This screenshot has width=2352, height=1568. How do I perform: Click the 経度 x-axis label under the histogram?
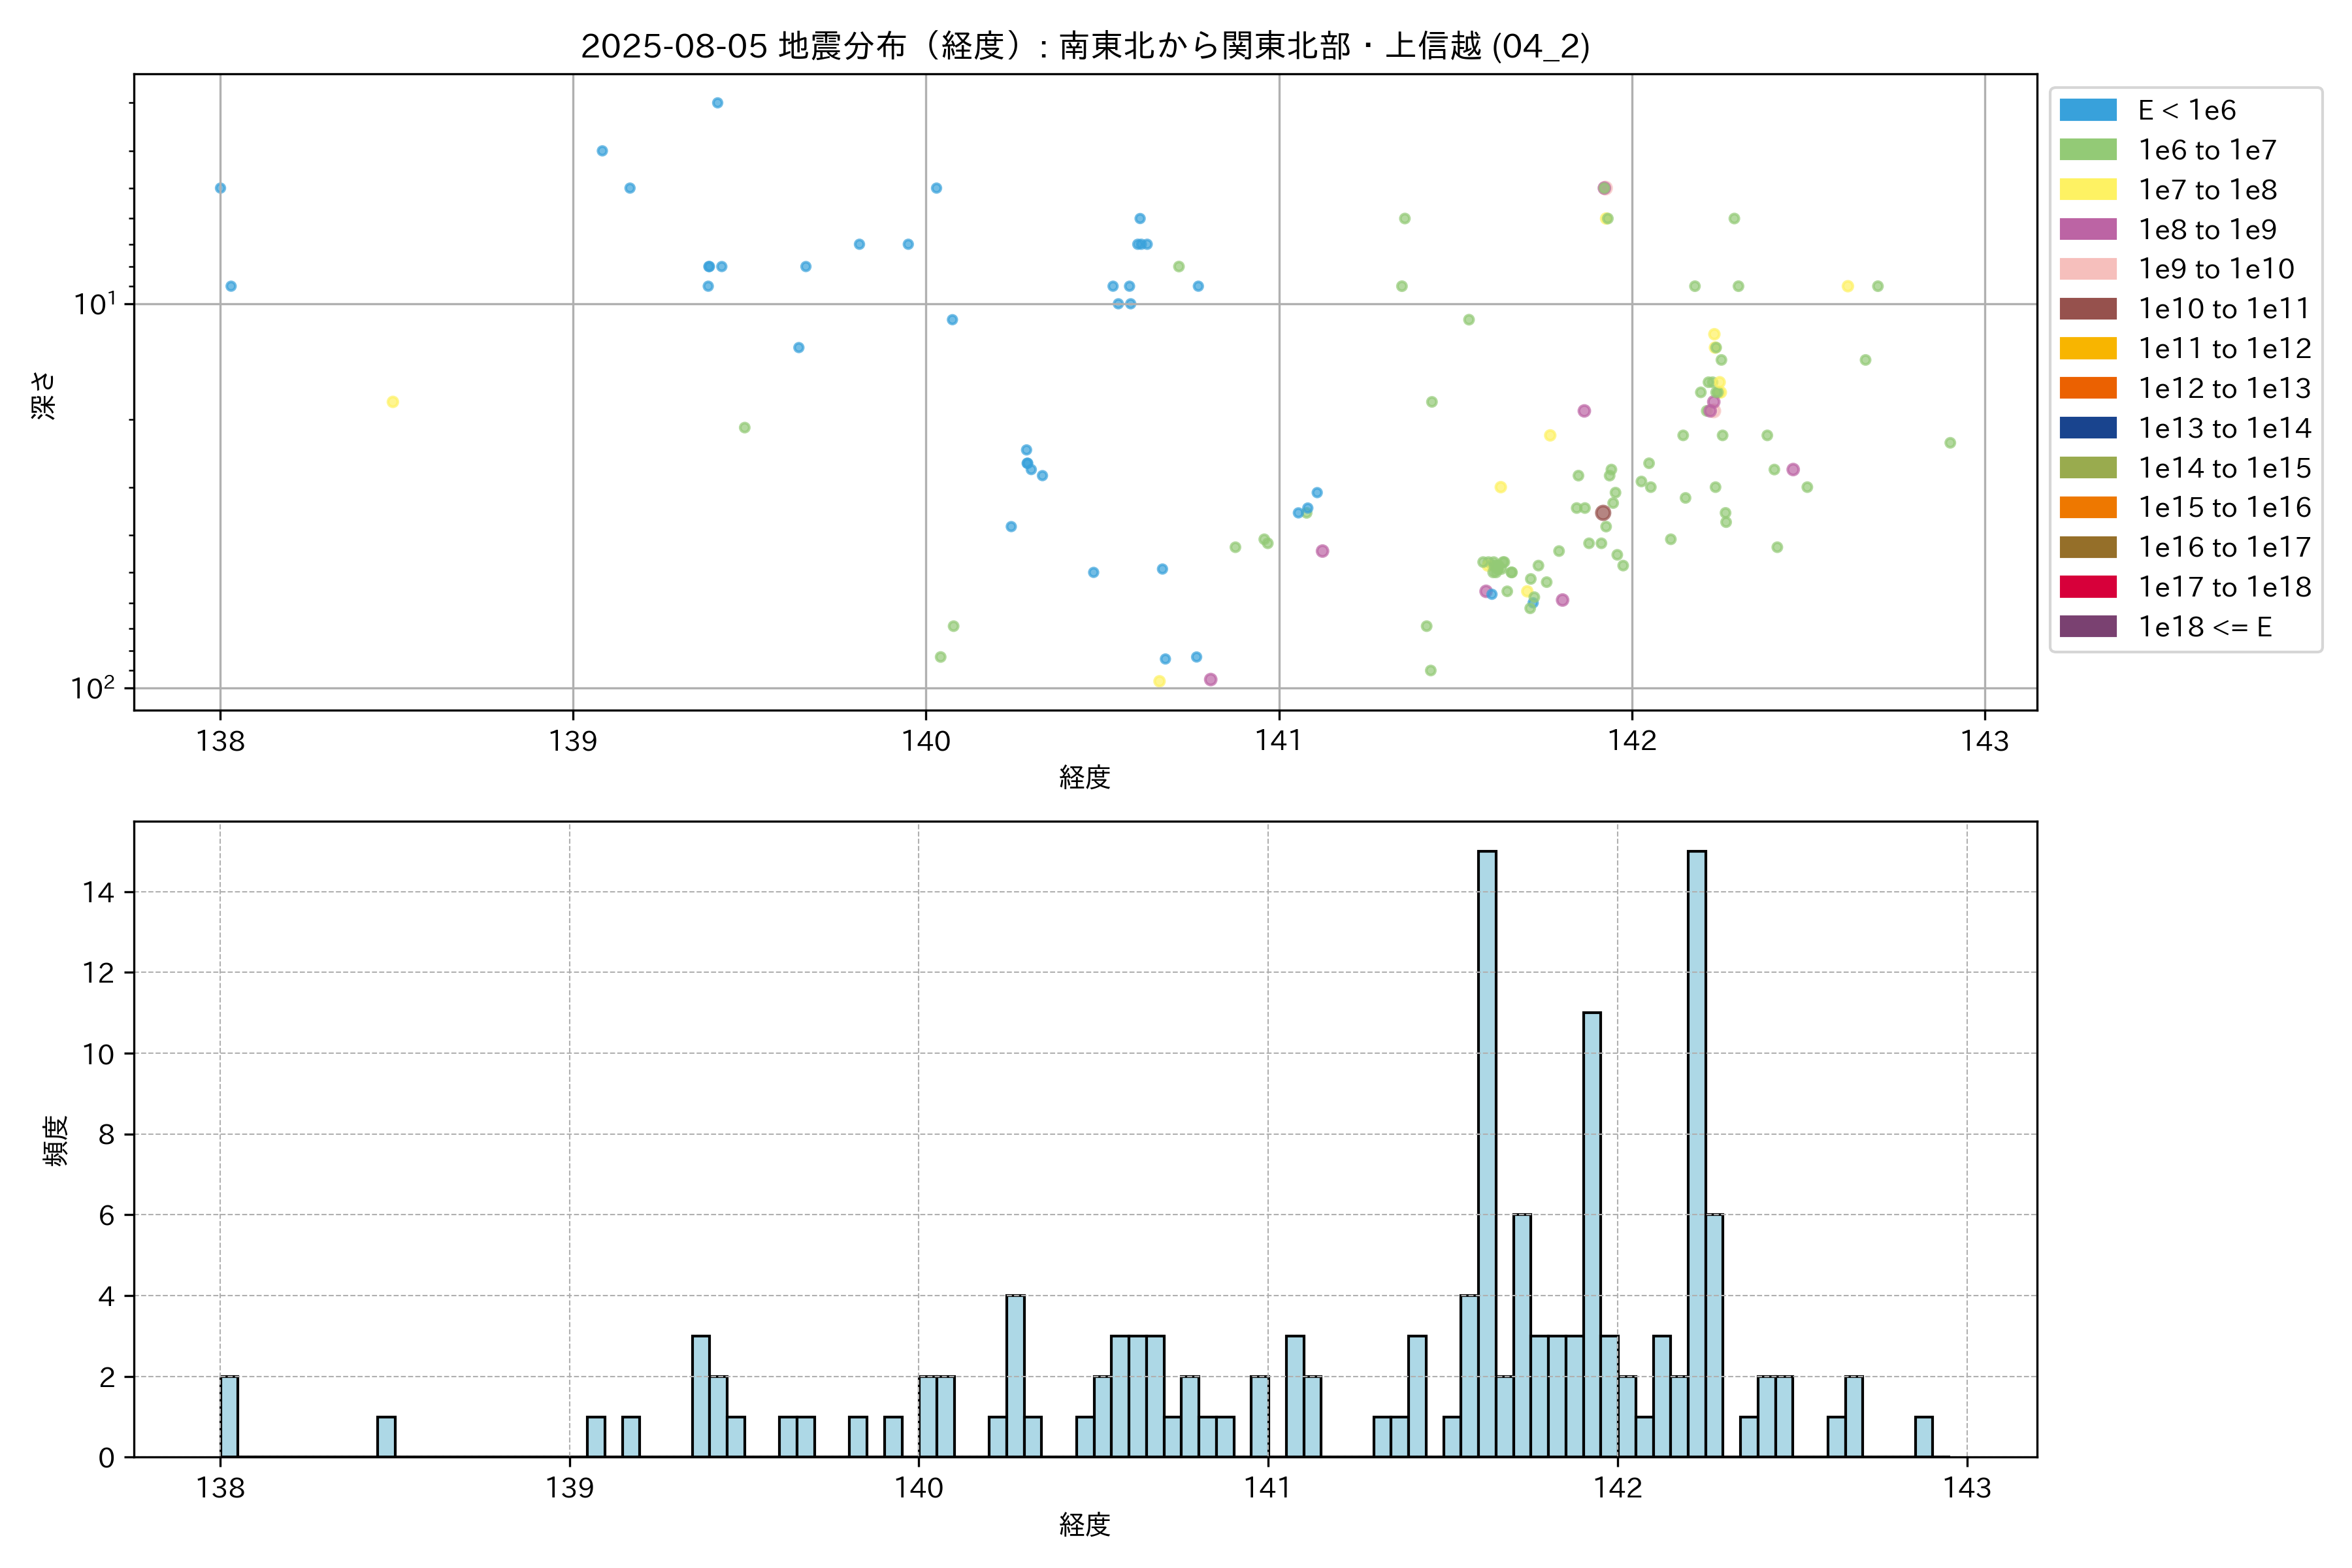point(1085,1524)
